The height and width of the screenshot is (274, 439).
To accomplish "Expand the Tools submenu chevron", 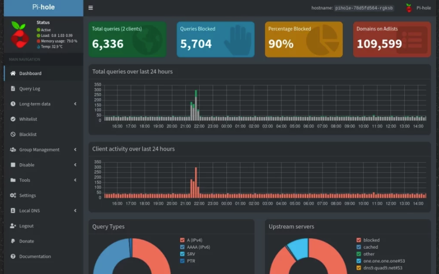I will [75, 180].
